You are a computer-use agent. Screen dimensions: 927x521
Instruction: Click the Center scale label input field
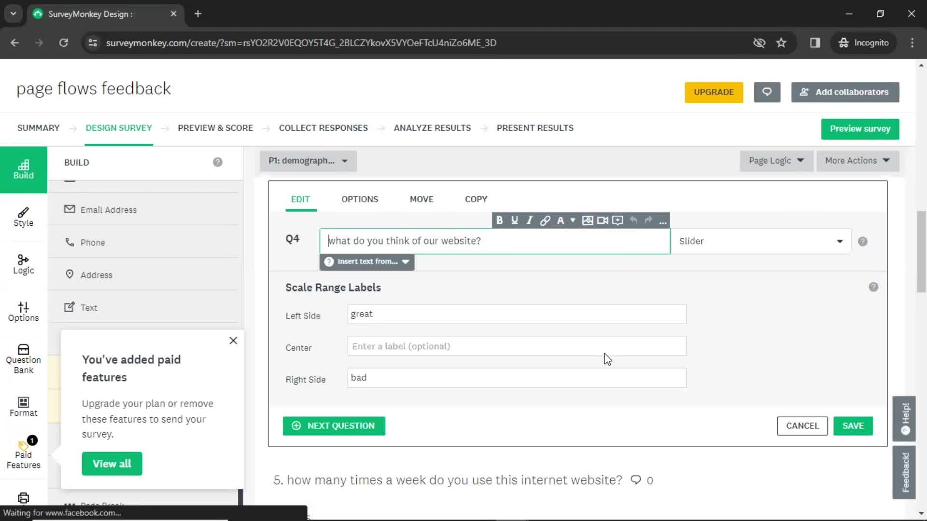(516, 345)
